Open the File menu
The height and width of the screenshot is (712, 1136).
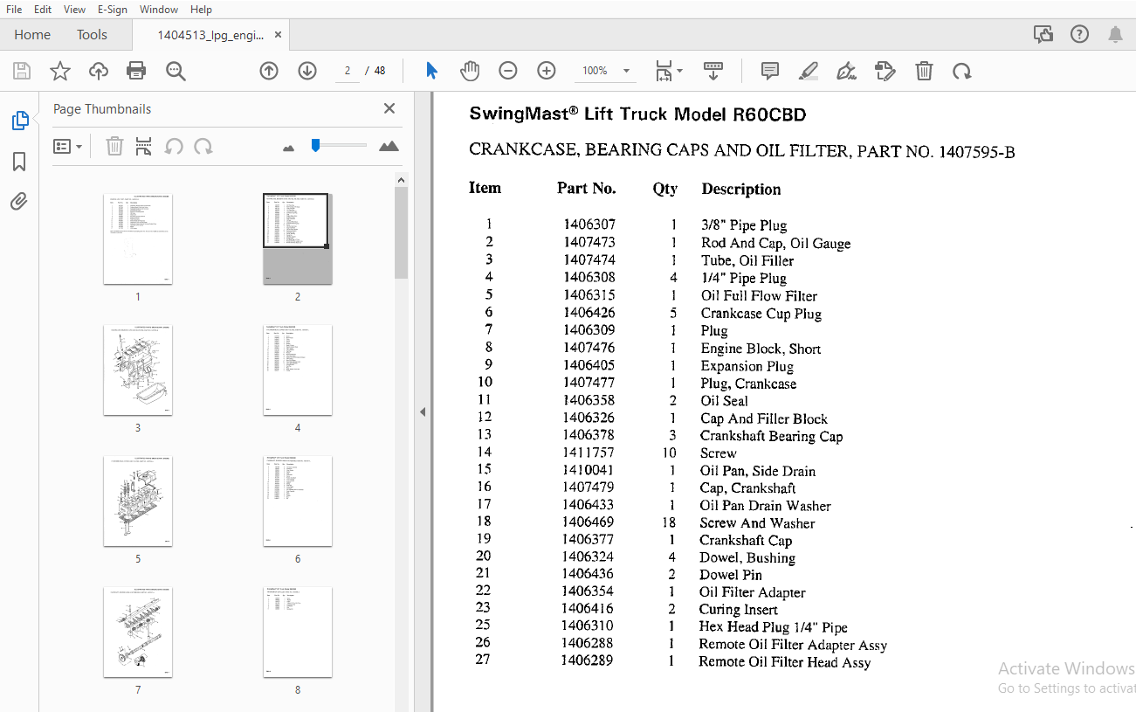coord(14,9)
